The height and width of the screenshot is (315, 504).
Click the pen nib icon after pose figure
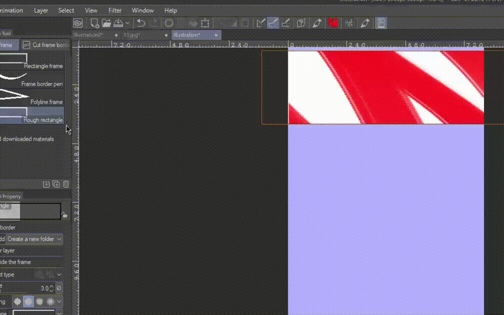365,23
